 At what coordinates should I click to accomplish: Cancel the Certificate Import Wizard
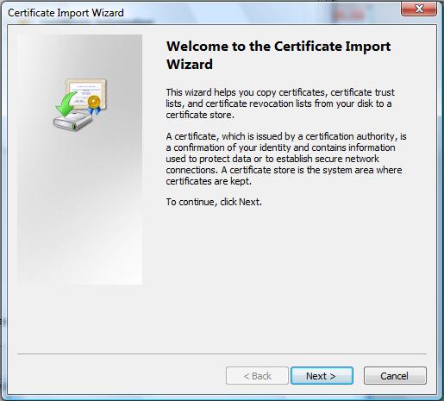pyautogui.click(x=395, y=375)
